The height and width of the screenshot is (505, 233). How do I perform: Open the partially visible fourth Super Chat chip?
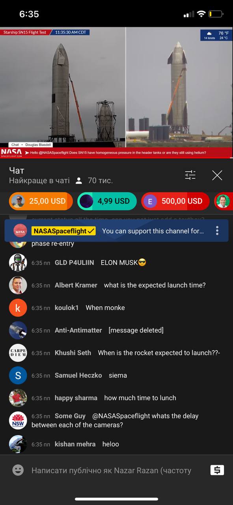pos(223,201)
